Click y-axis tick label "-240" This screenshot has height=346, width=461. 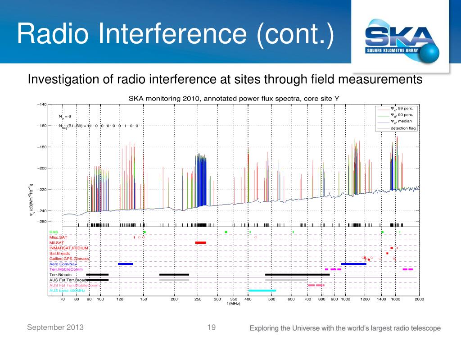42,211
